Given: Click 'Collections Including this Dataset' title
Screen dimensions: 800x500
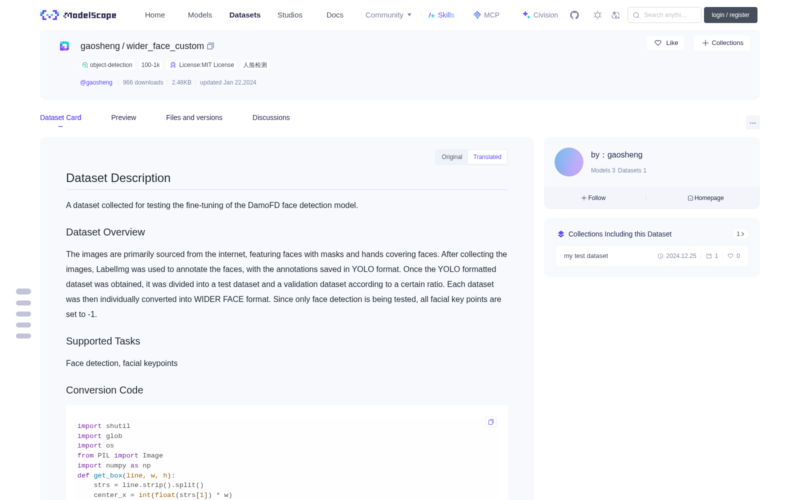Looking at the screenshot, I should [620, 234].
